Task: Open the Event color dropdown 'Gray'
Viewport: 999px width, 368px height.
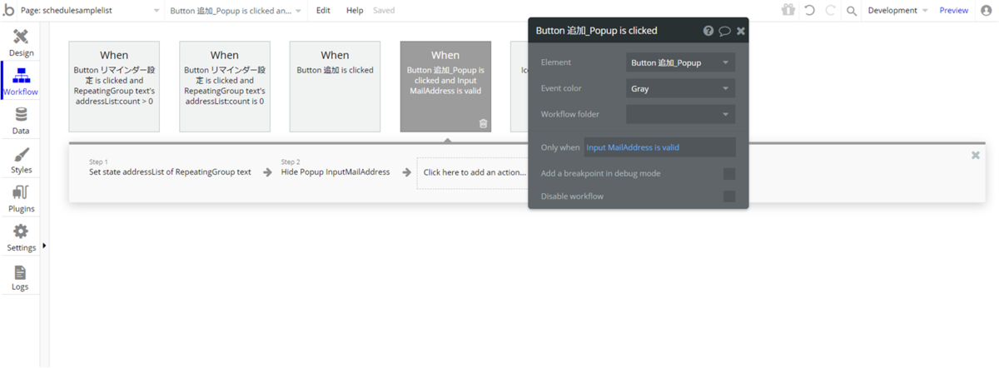Action: click(x=680, y=88)
